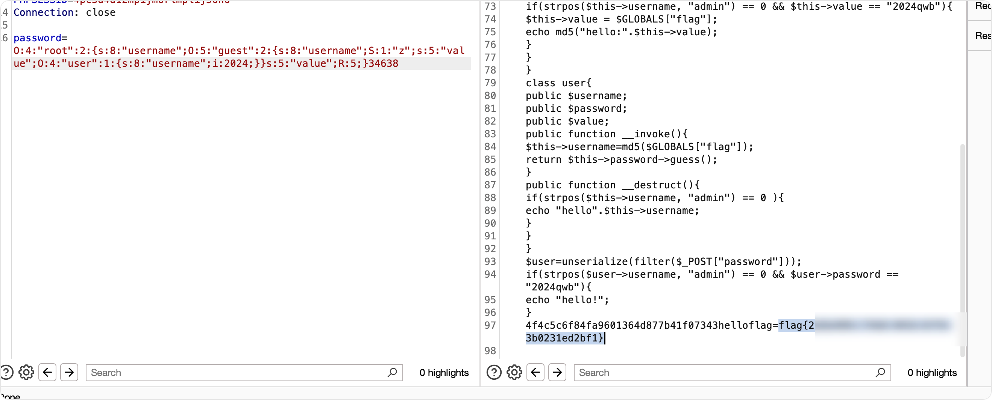Click the 'echo "hello!";' line
The image size is (992, 400).
(567, 300)
